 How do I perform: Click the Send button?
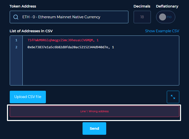[x=94, y=128]
